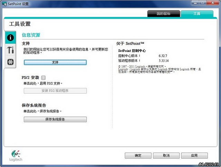This screenshot has width=221, height=167.
Task: Click the 保存系统报告 section heading
Action: tap(34, 105)
